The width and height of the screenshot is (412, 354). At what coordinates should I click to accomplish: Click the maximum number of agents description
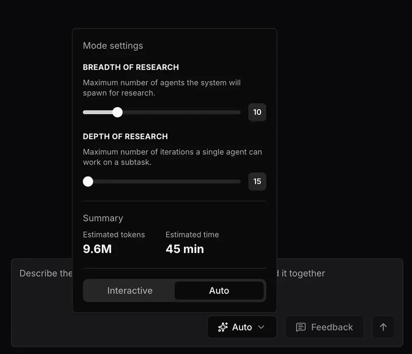pyautogui.click(x=162, y=88)
